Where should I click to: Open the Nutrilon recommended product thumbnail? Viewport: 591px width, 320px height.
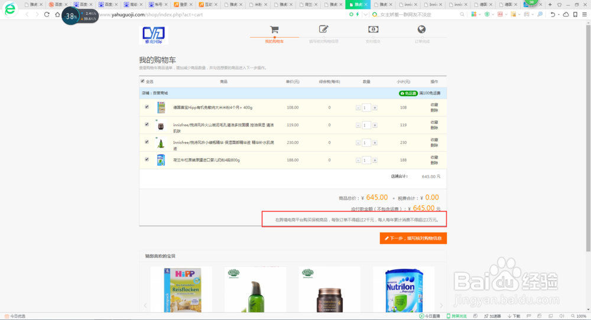(404, 290)
